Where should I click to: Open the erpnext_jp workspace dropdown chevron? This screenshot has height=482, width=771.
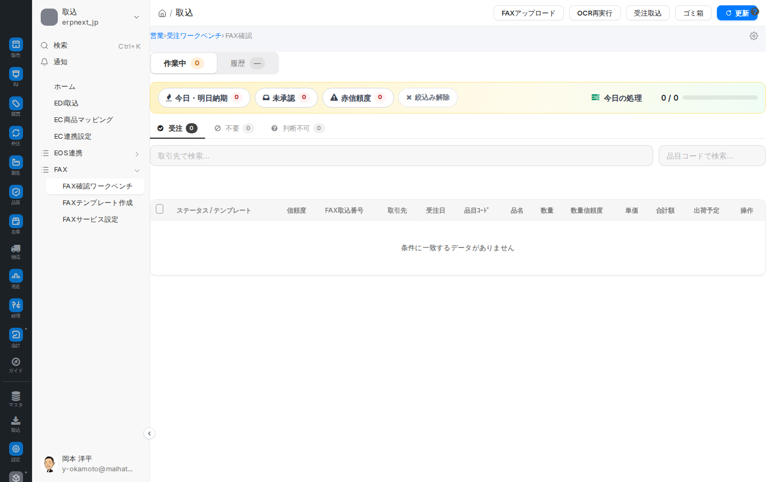point(137,17)
